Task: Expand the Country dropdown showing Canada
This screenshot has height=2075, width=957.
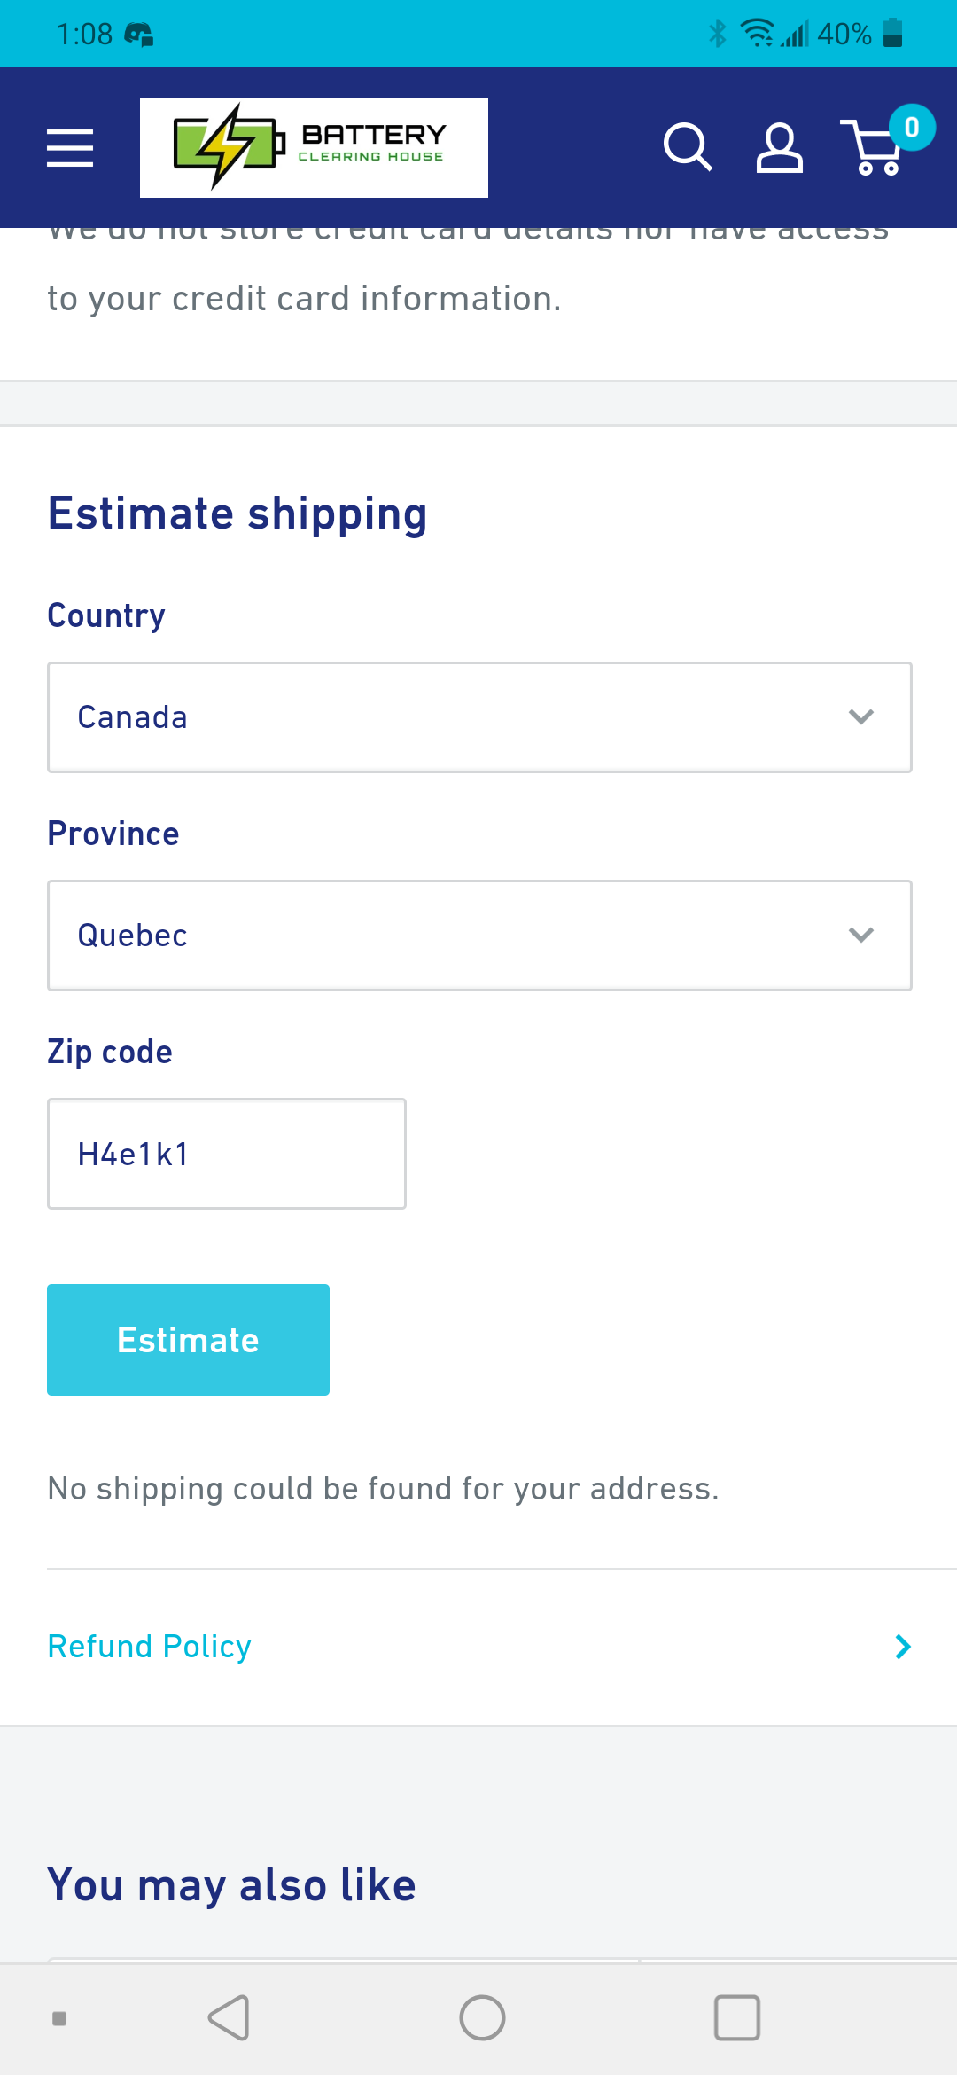Action: click(x=479, y=717)
